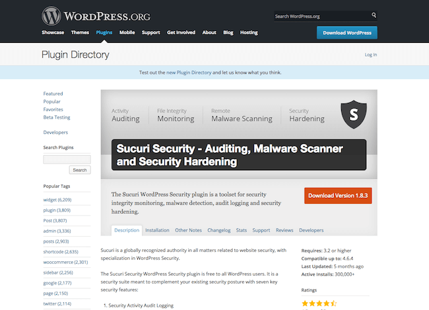Go to the Mobile menu item
429x310 pixels.
127,32
